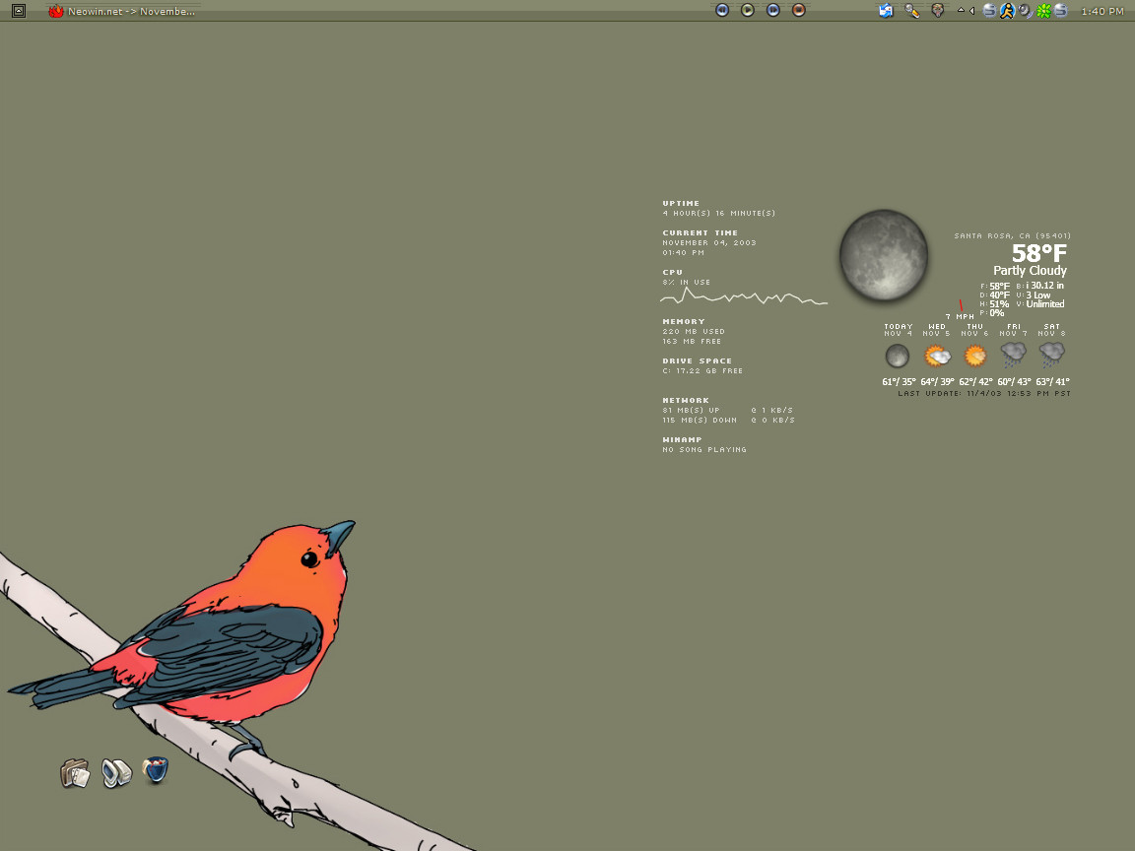Click the Last Update timestamp line
Screen dimensions: 1135x851
pos(984,394)
